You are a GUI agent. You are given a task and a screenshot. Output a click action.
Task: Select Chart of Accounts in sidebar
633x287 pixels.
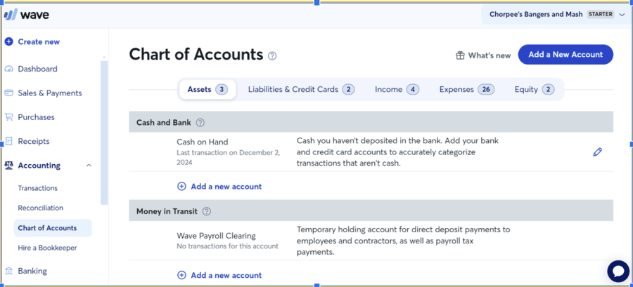coord(53,228)
